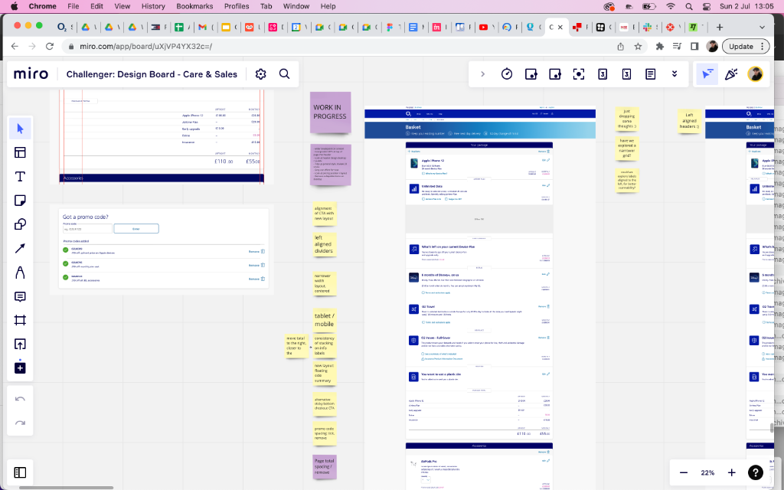
Task: Click the Redo arrow
Action: pos(20,423)
